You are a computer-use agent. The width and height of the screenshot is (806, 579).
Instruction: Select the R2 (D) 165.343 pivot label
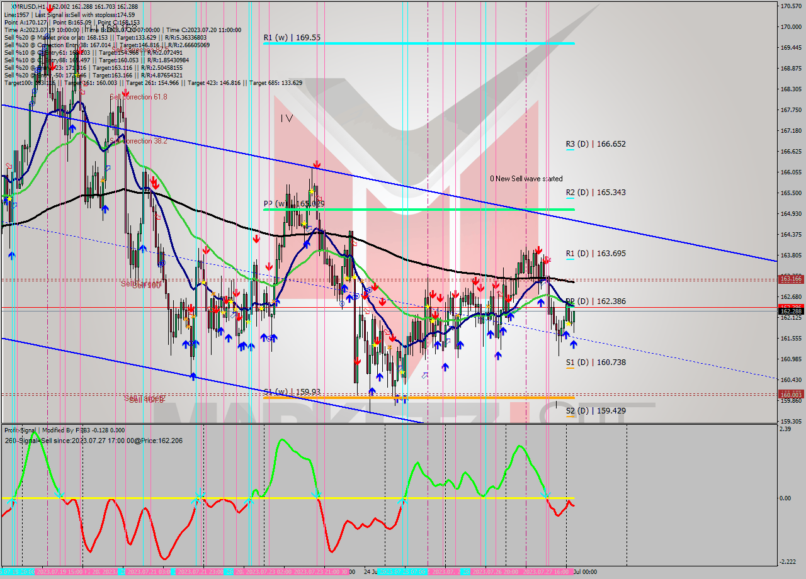(595, 193)
